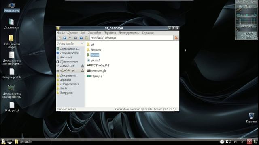This screenshot has height=145, width=259.
Task: Select the 46.mid file
Action: [93, 60]
